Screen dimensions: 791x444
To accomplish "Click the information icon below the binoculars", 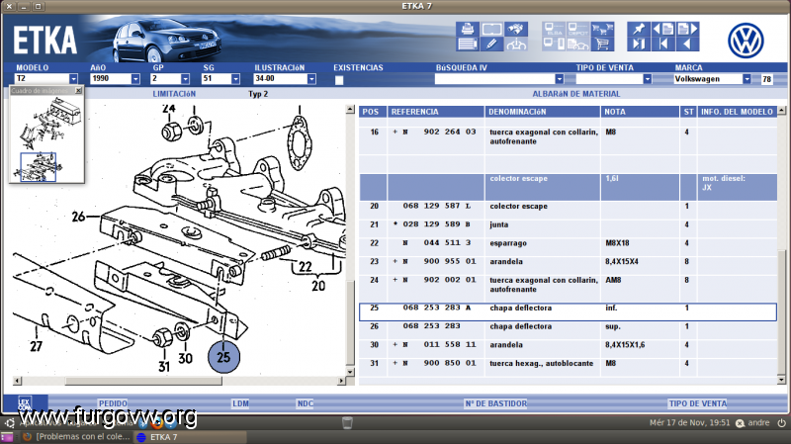I will (516, 44).
